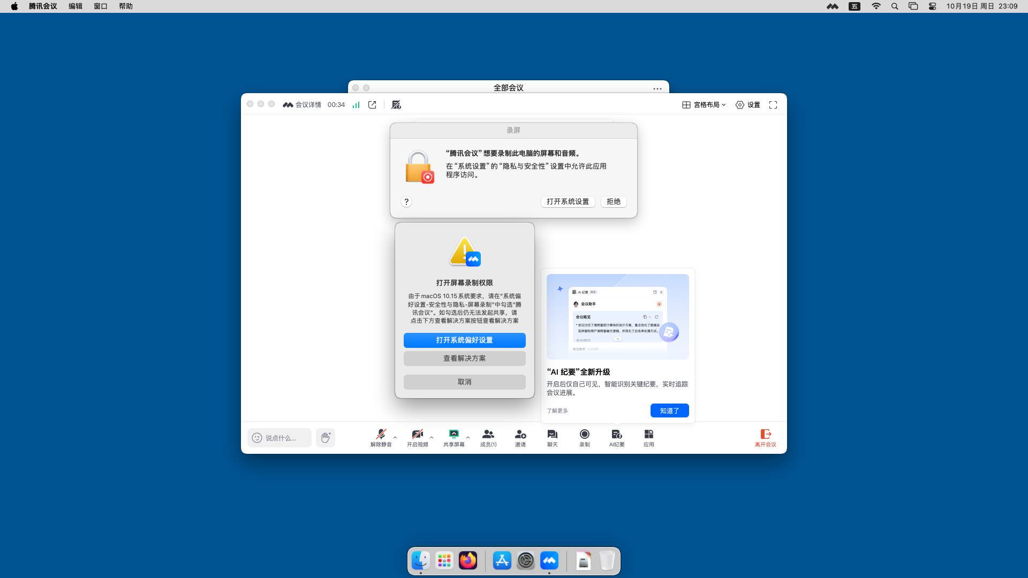Click the 共享屏幕 share screen icon

point(453,435)
